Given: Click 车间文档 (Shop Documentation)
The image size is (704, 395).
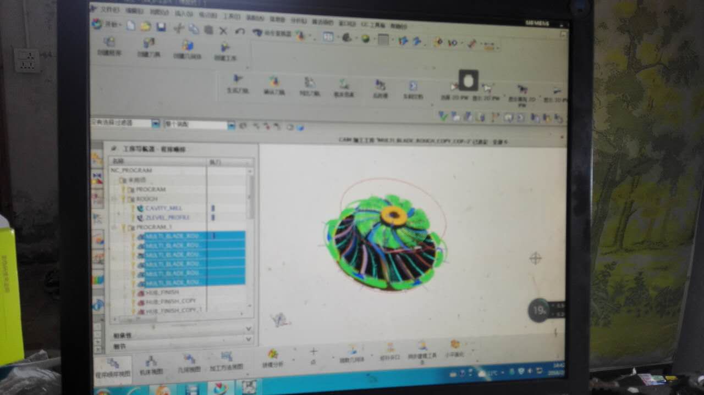Looking at the screenshot, I should pos(413,91).
